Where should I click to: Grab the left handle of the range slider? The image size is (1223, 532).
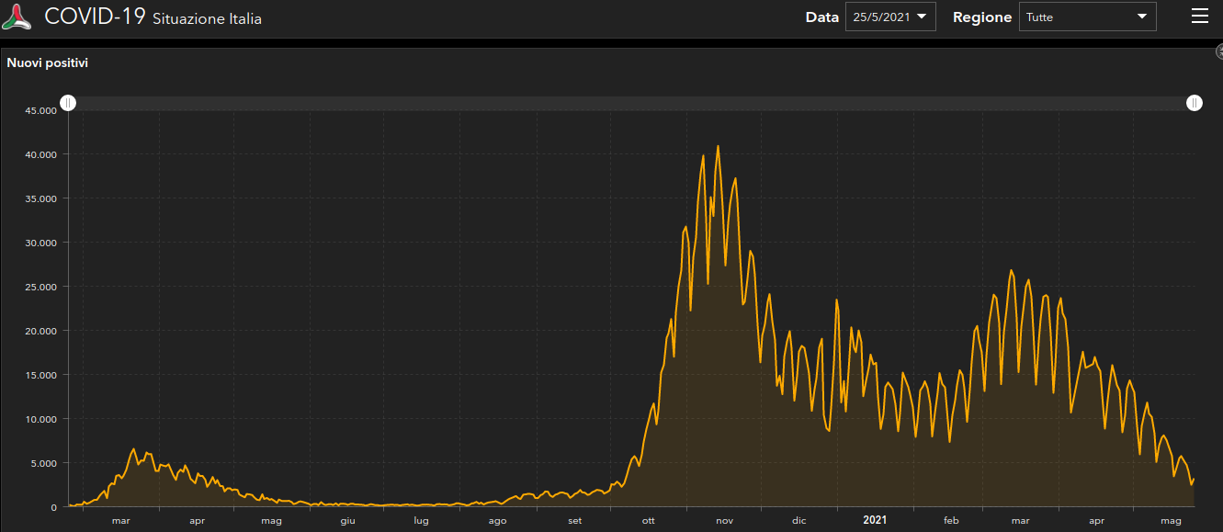(68, 103)
